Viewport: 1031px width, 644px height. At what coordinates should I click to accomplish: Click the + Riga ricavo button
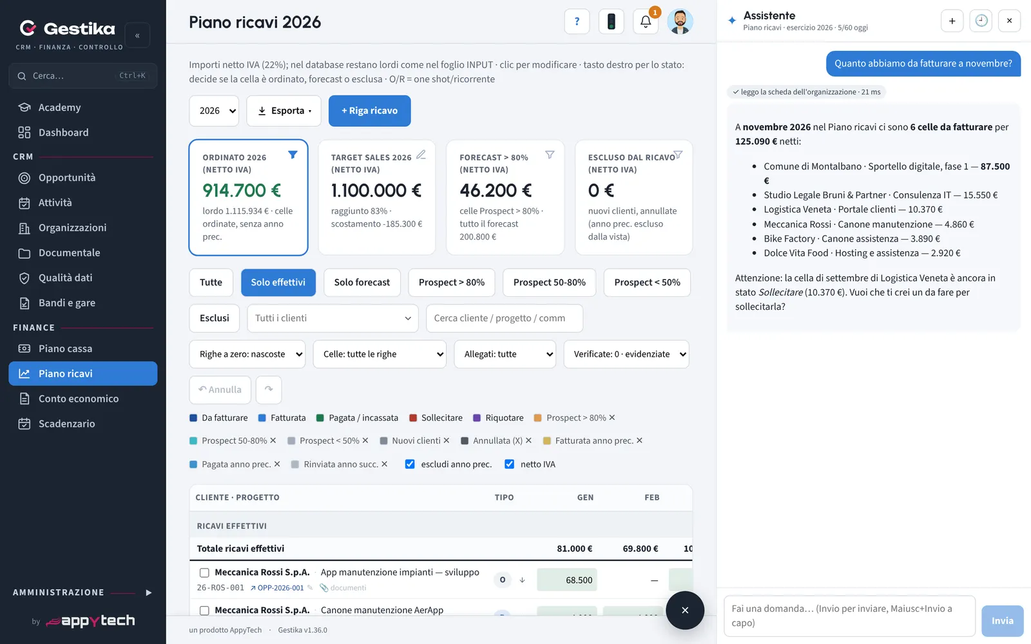pos(370,111)
